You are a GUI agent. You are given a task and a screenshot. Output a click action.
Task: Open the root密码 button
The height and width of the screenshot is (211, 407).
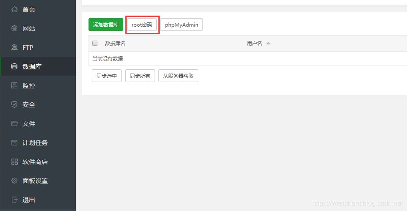coord(141,25)
